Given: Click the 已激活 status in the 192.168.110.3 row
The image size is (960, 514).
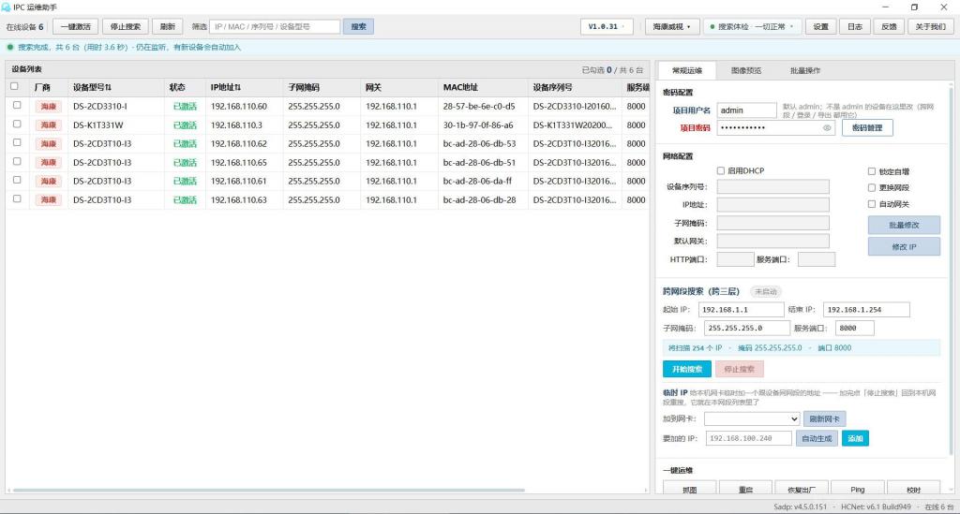Looking at the screenshot, I should pos(185,125).
